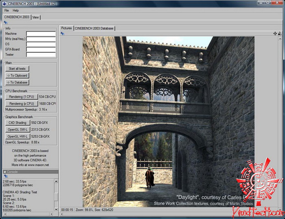
Task: Click the pin icon in Pictures panel
Action: (62, 34)
